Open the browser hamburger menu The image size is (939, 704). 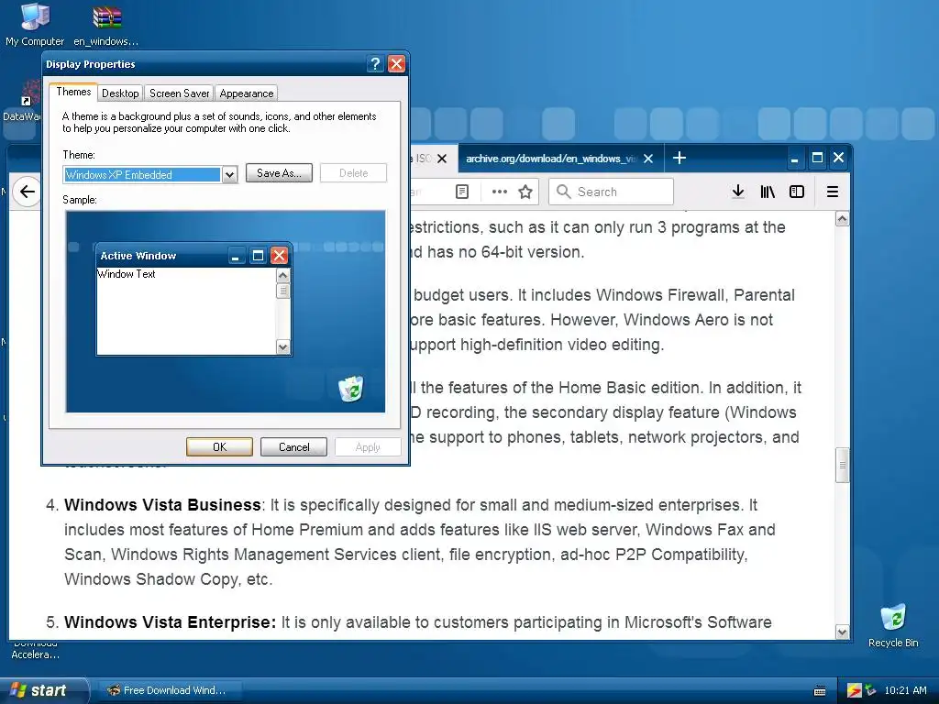pos(833,192)
